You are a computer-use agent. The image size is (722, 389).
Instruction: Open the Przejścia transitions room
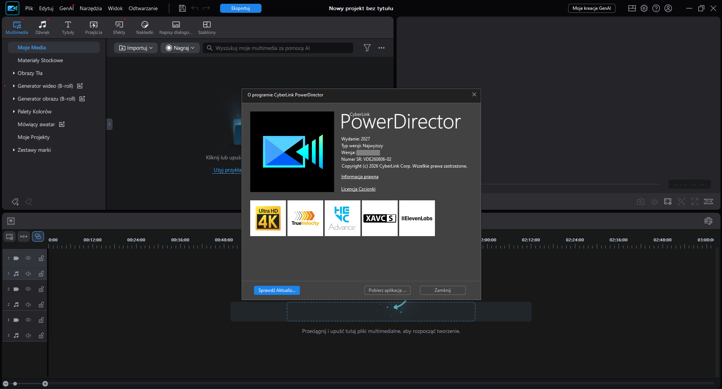[94, 27]
